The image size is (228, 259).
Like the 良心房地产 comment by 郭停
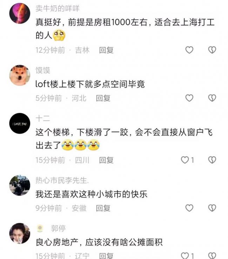click(x=185, y=255)
